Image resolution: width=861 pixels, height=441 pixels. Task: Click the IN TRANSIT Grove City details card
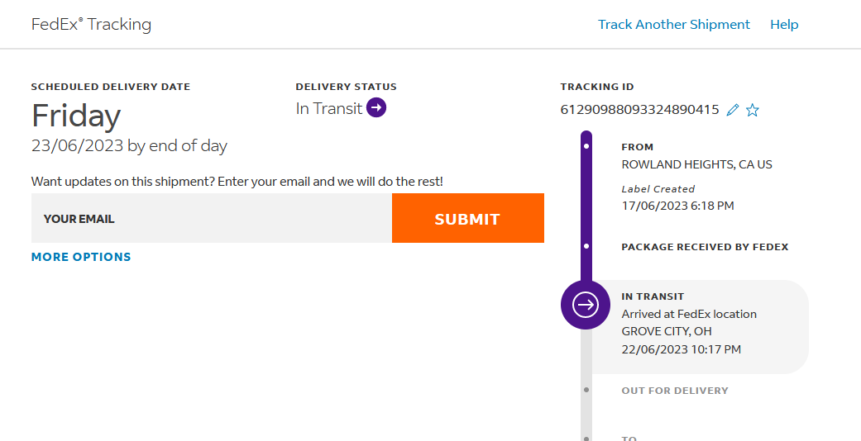point(703,326)
